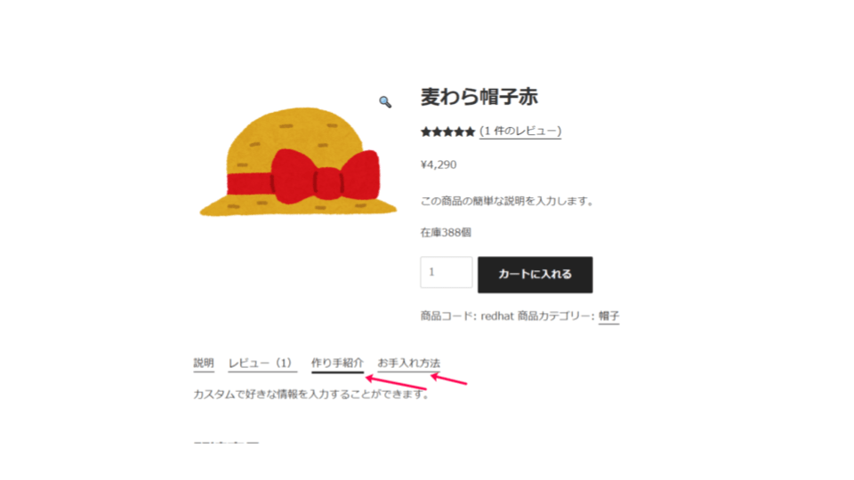Viewport: 854px width, 480px height.
Task: Switch to the レビュー(1) tab
Action: point(262,363)
